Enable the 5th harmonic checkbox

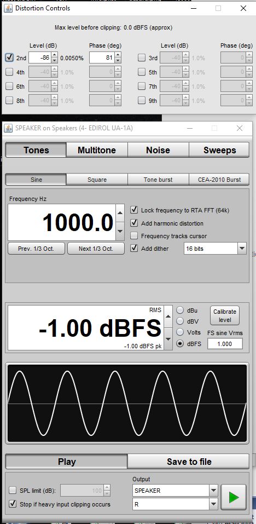click(142, 72)
